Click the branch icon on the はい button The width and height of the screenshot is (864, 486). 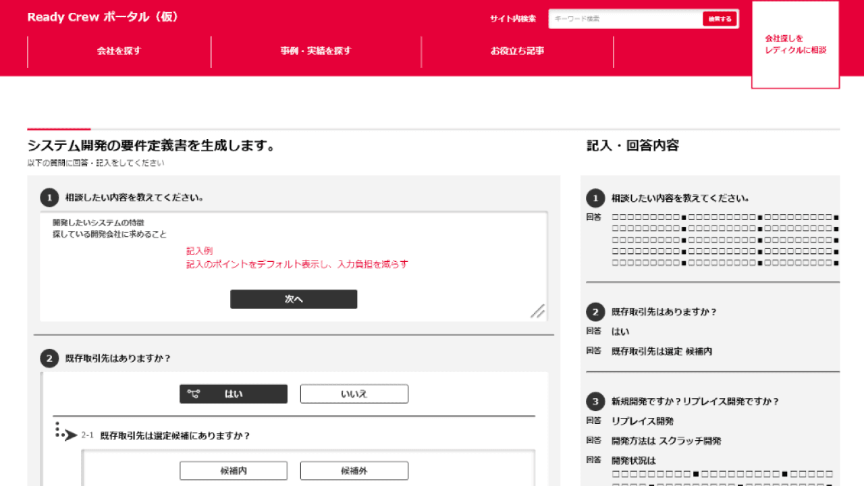[194, 394]
